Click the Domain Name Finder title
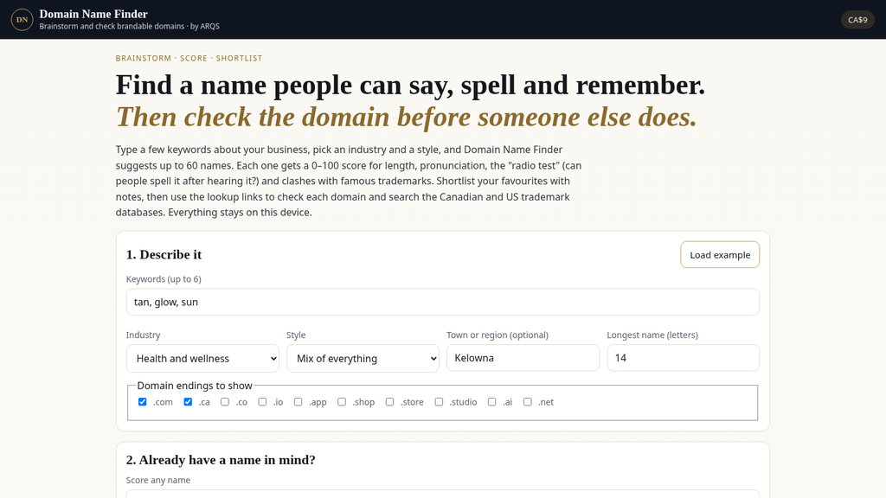This screenshot has width=886, height=498. click(x=93, y=14)
